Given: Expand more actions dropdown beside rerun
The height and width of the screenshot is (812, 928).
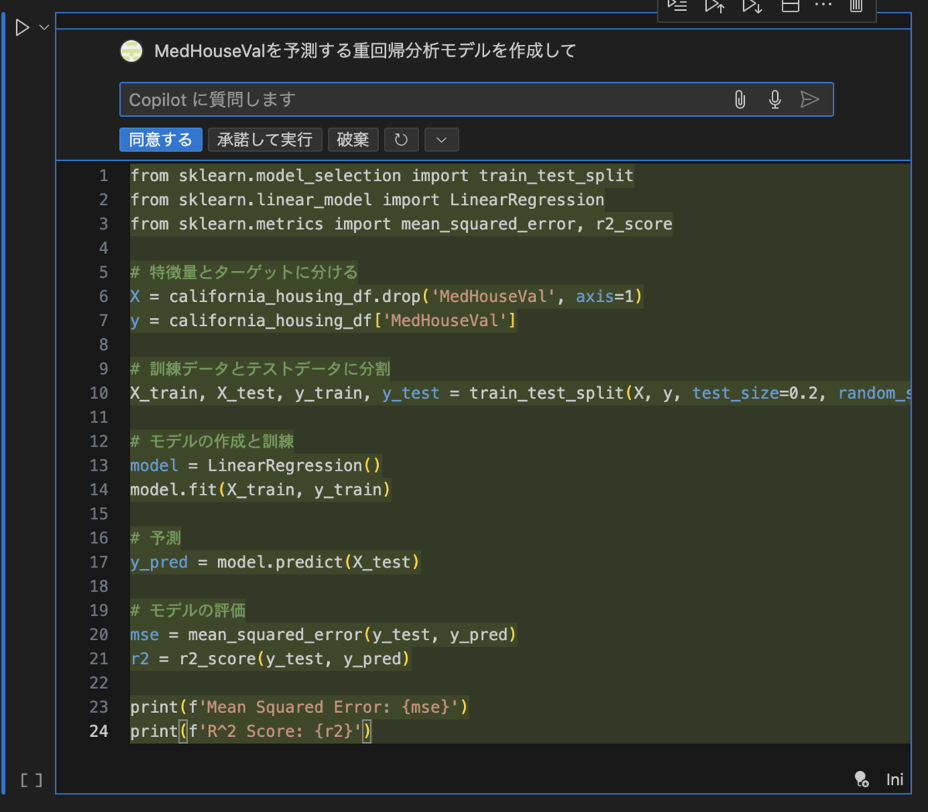Looking at the screenshot, I should tap(442, 139).
